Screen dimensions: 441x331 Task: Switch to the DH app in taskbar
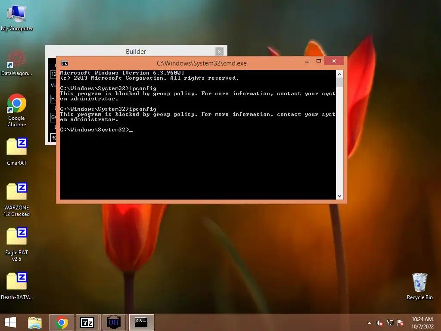coord(114,322)
